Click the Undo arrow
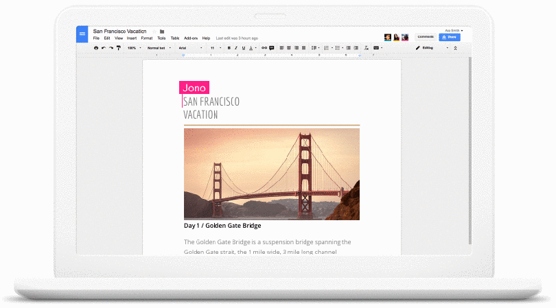556x308 pixels. [x=104, y=48]
